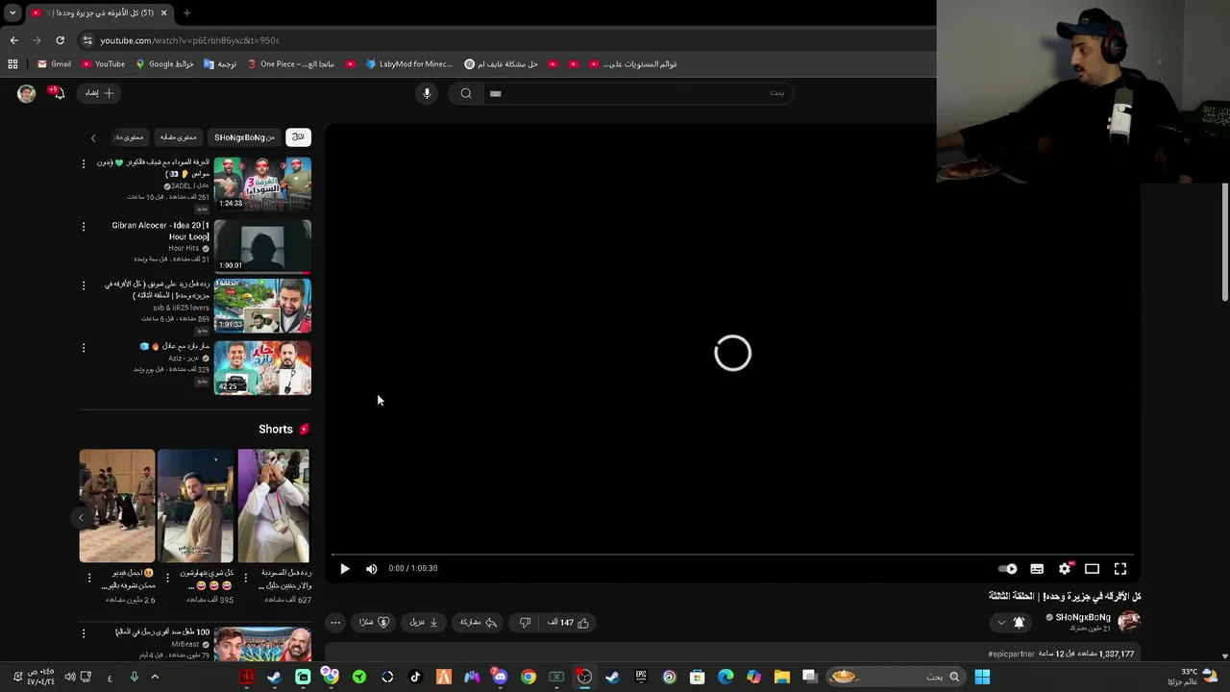Open a new tab with plus button
Viewport: 1230px width, 692px height.
tap(186, 12)
